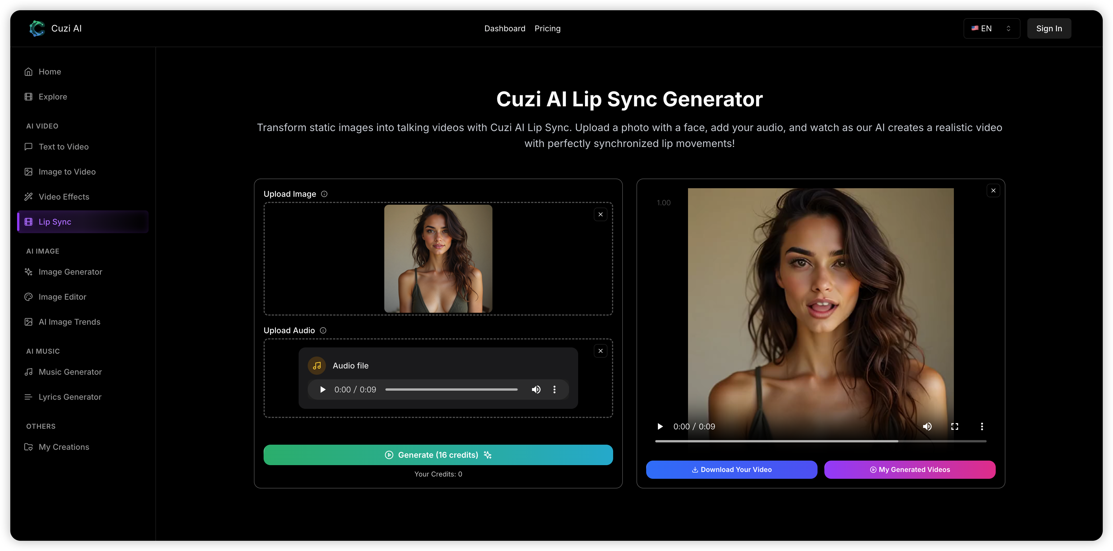Image resolution: width=1113 pixels, height=551 pixels.
Task: Go to Text to Video
Action: (x=83, y=147)
